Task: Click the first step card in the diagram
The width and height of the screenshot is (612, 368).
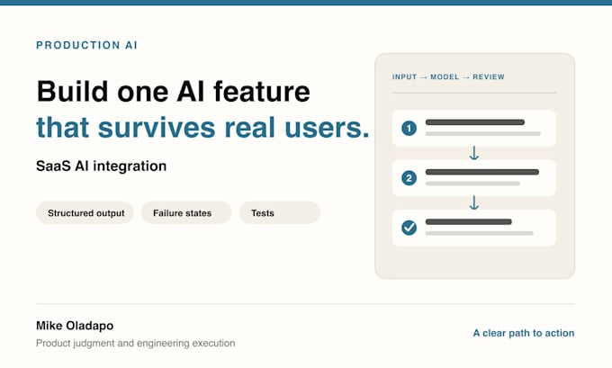Action: click(473, 129)
